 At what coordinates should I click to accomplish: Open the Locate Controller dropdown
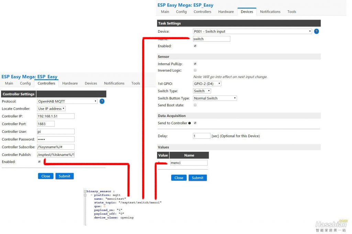pos(51,109)
